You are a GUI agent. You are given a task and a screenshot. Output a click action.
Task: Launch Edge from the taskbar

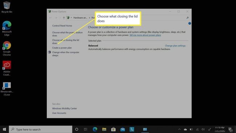[x=95, y=129]
